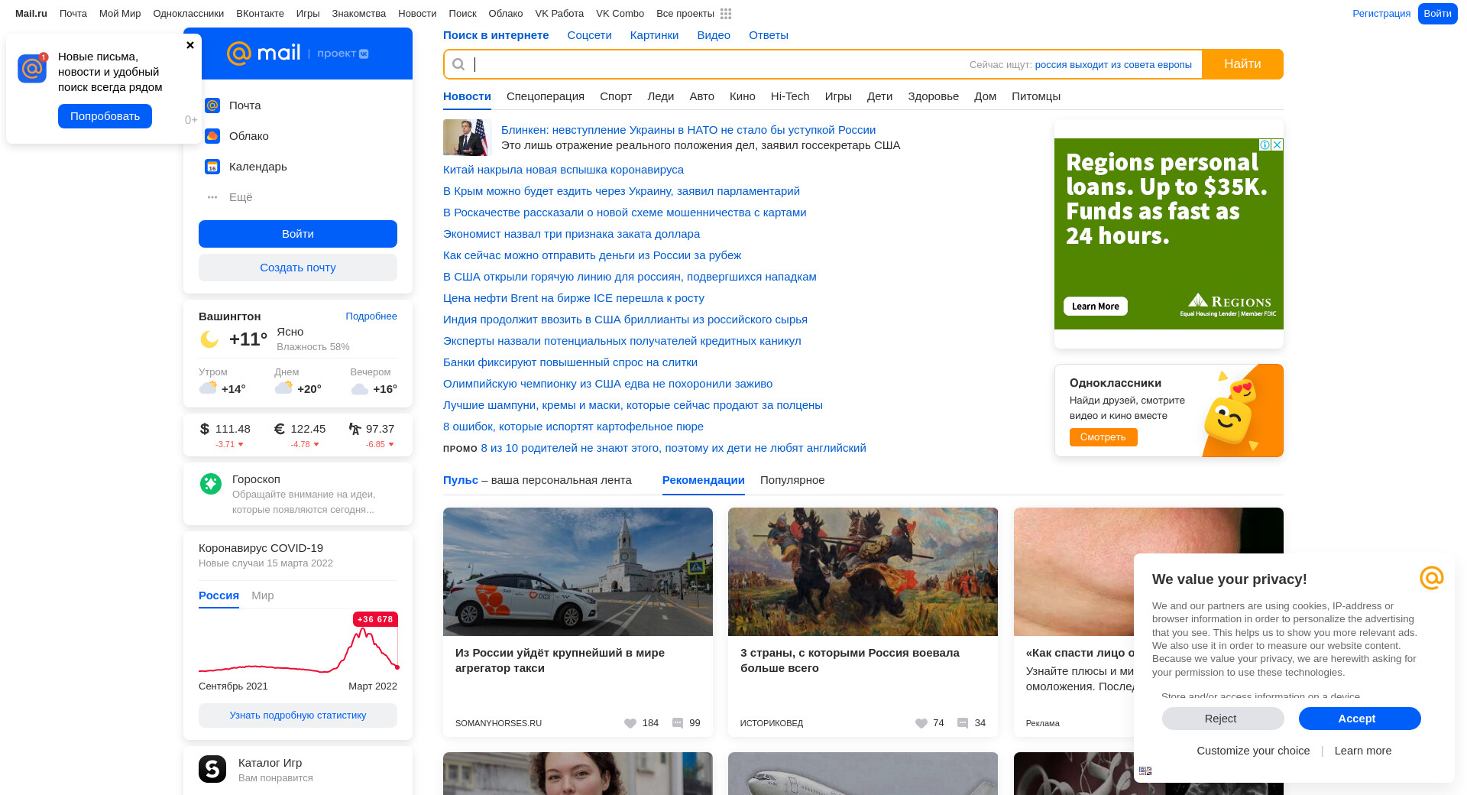Close the Regions ad with X icon
The height and width of the screenshot is (795, 1467).
coord(1278,144)
